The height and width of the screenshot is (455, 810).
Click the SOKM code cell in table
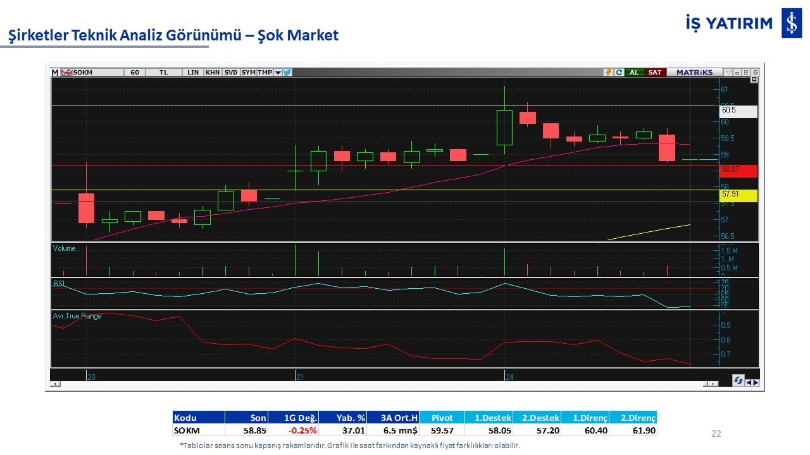(x=199, y=430)
